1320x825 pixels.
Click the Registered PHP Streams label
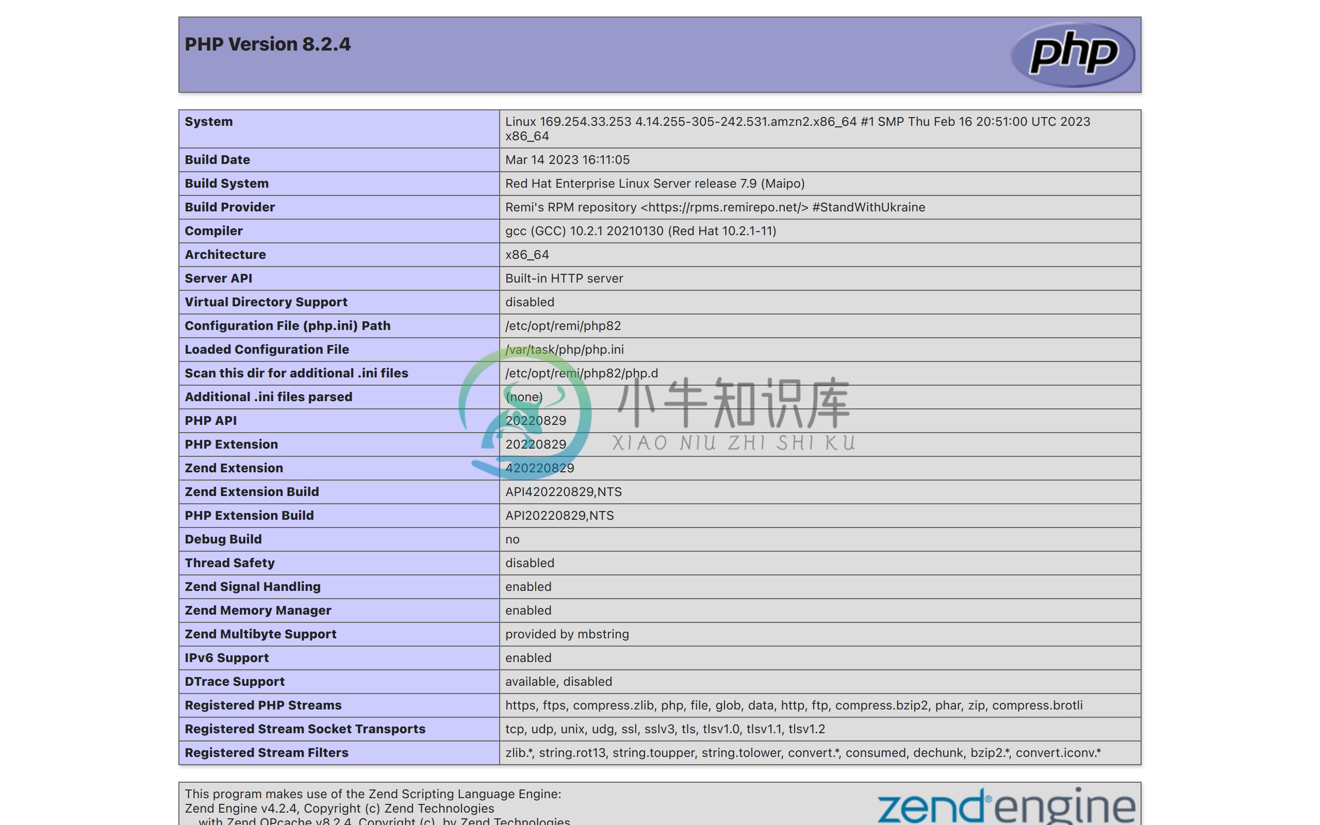(x=263, y=705)
